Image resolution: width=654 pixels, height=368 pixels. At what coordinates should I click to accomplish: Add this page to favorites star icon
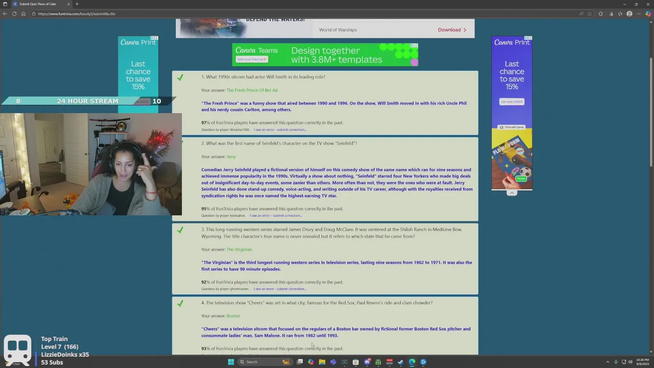click(590, 14)
